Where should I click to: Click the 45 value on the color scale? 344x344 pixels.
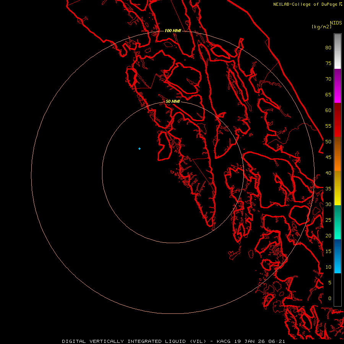(x=328, y=157)
